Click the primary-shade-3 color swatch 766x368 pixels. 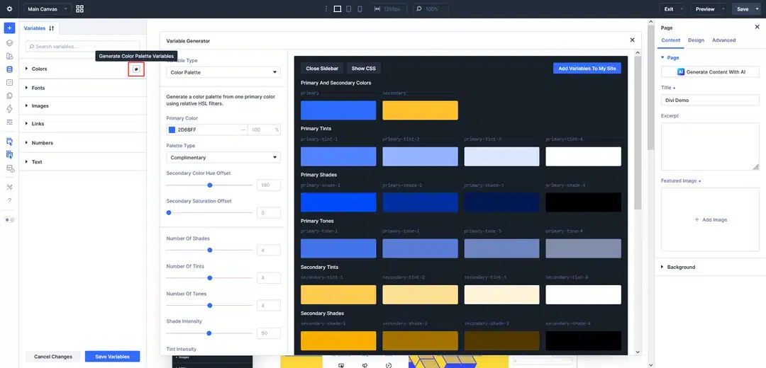[501, 202]
